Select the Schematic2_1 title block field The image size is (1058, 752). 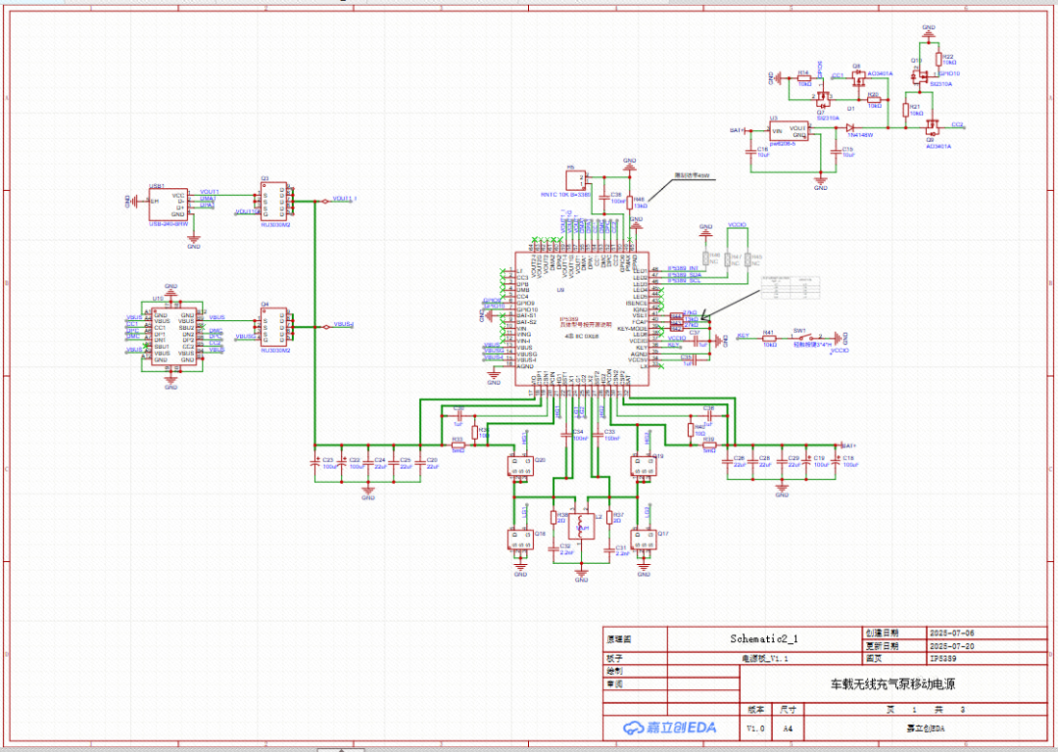pos(764,638)
